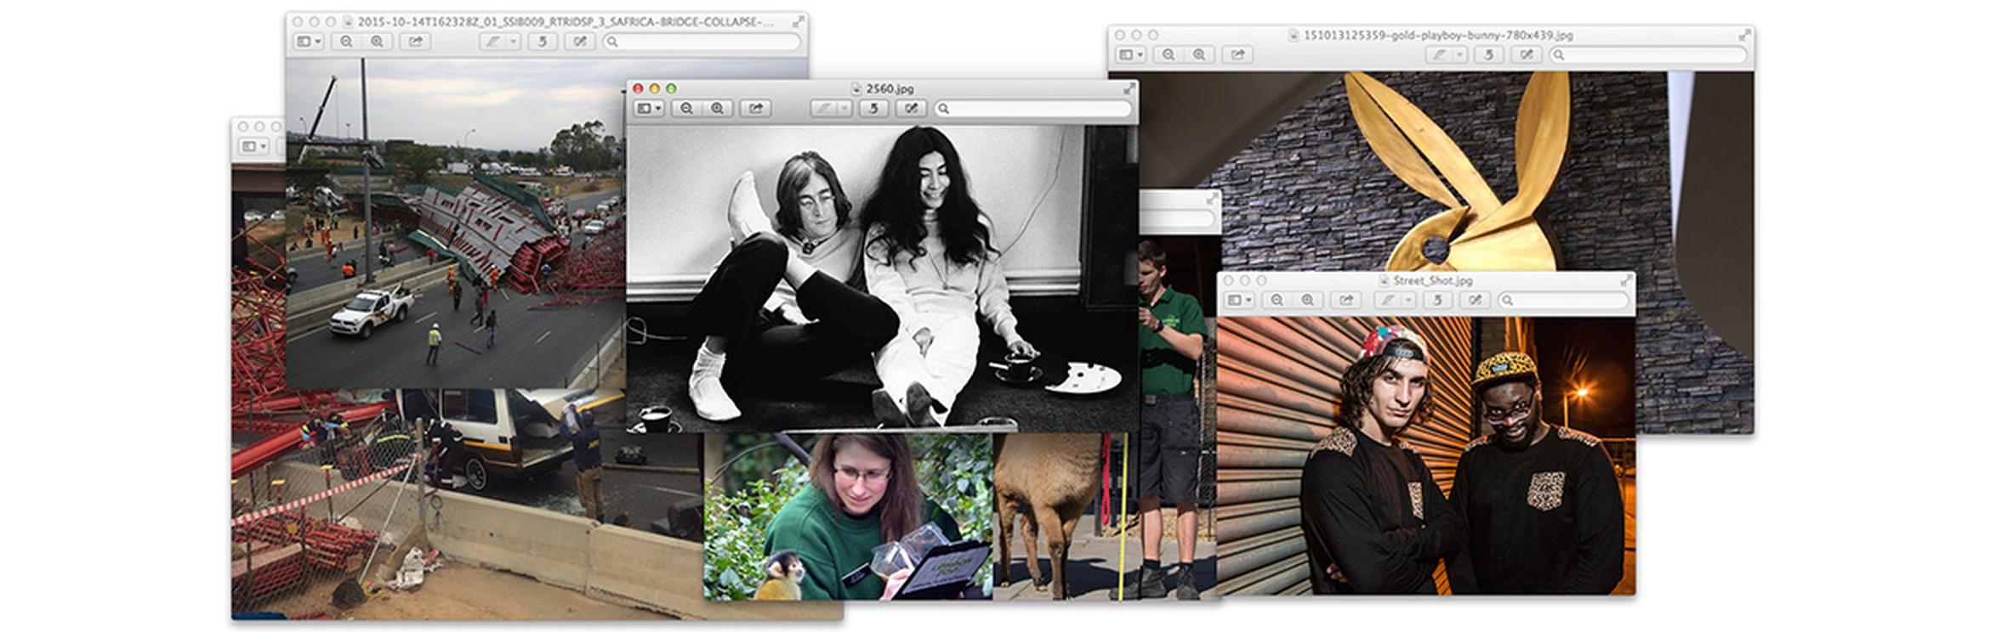Open sidebar view menu in SAFRICA-BRIDGE-COLLAPSE window
The width and height of the screenshot is (1990, 632).
[x=308, y=42]
